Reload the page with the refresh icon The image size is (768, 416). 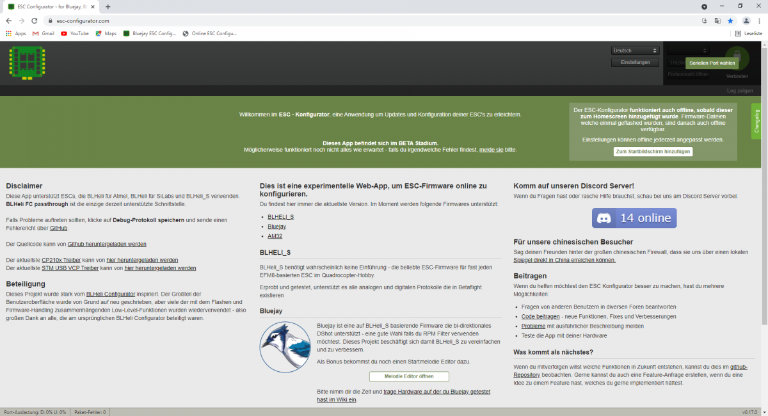click(35, 20)
